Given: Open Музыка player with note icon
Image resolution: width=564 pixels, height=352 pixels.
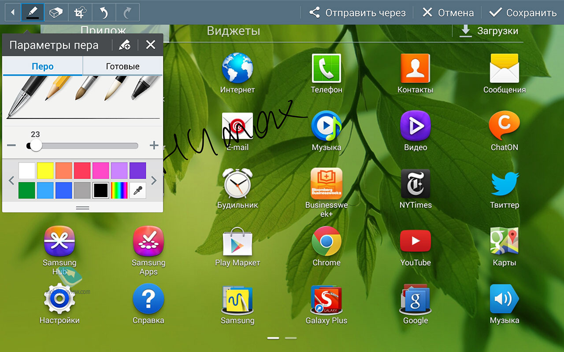Looking at the screenshot, I should [x=327, y=131].
